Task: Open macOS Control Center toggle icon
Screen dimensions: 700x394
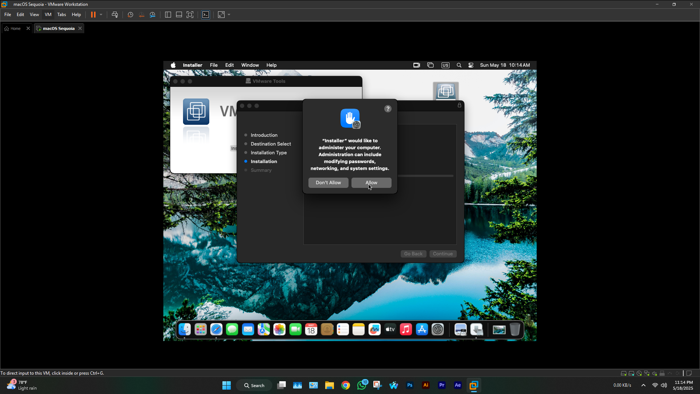Action: [x=471, y=65]
